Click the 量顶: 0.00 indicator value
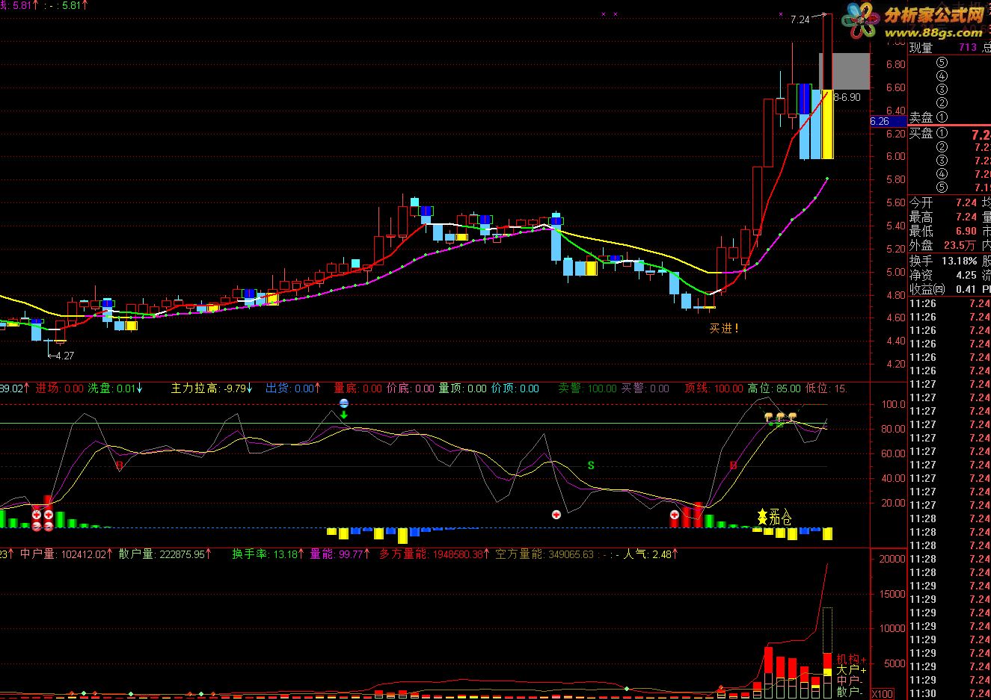 tap(462, 388)
